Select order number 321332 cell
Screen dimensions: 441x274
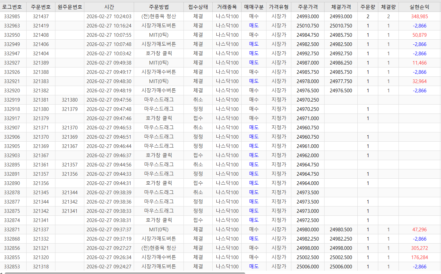click(x=41, y=239)
